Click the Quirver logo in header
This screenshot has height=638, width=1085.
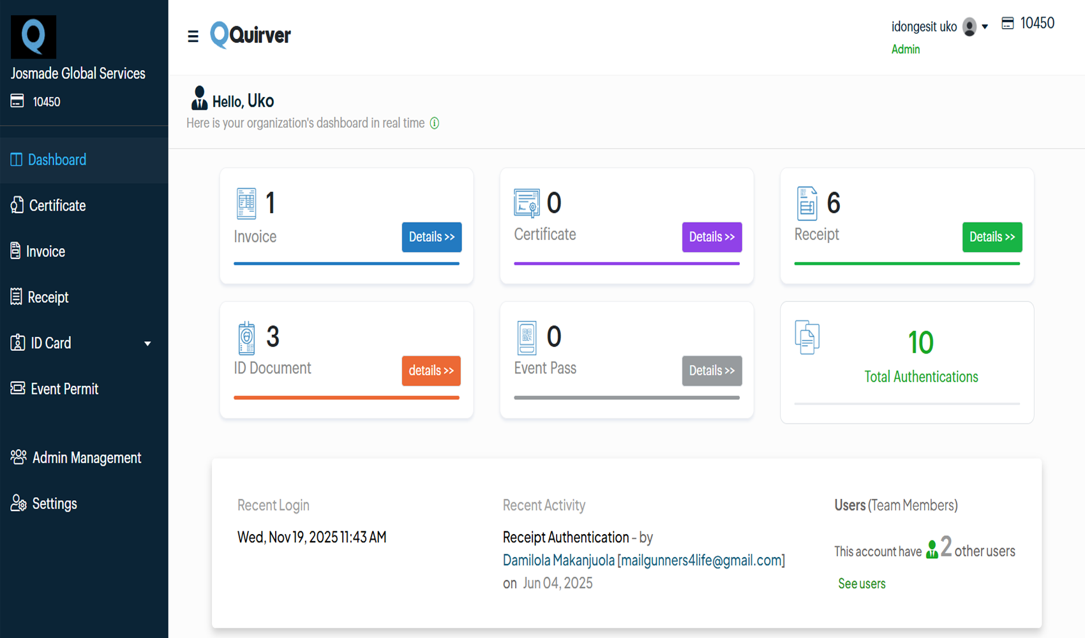pyautogui.click(x=250, y=35)
